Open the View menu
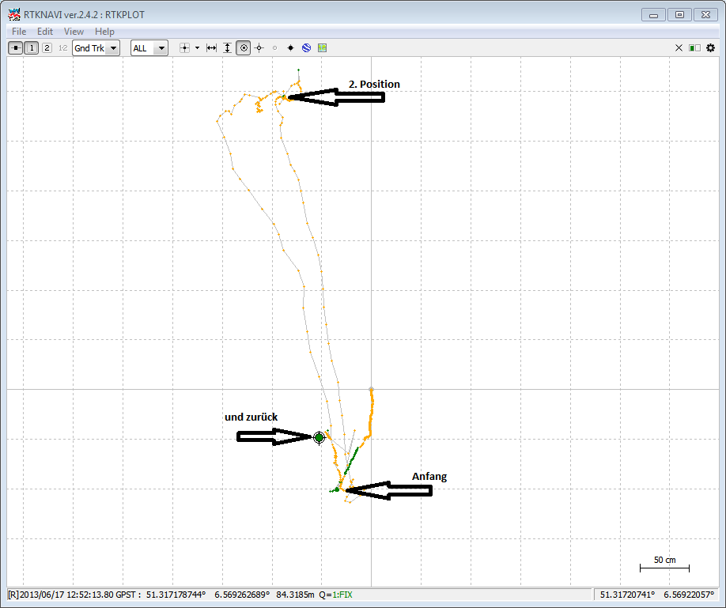This screenshot has width=726, height=608. [74, 32]
